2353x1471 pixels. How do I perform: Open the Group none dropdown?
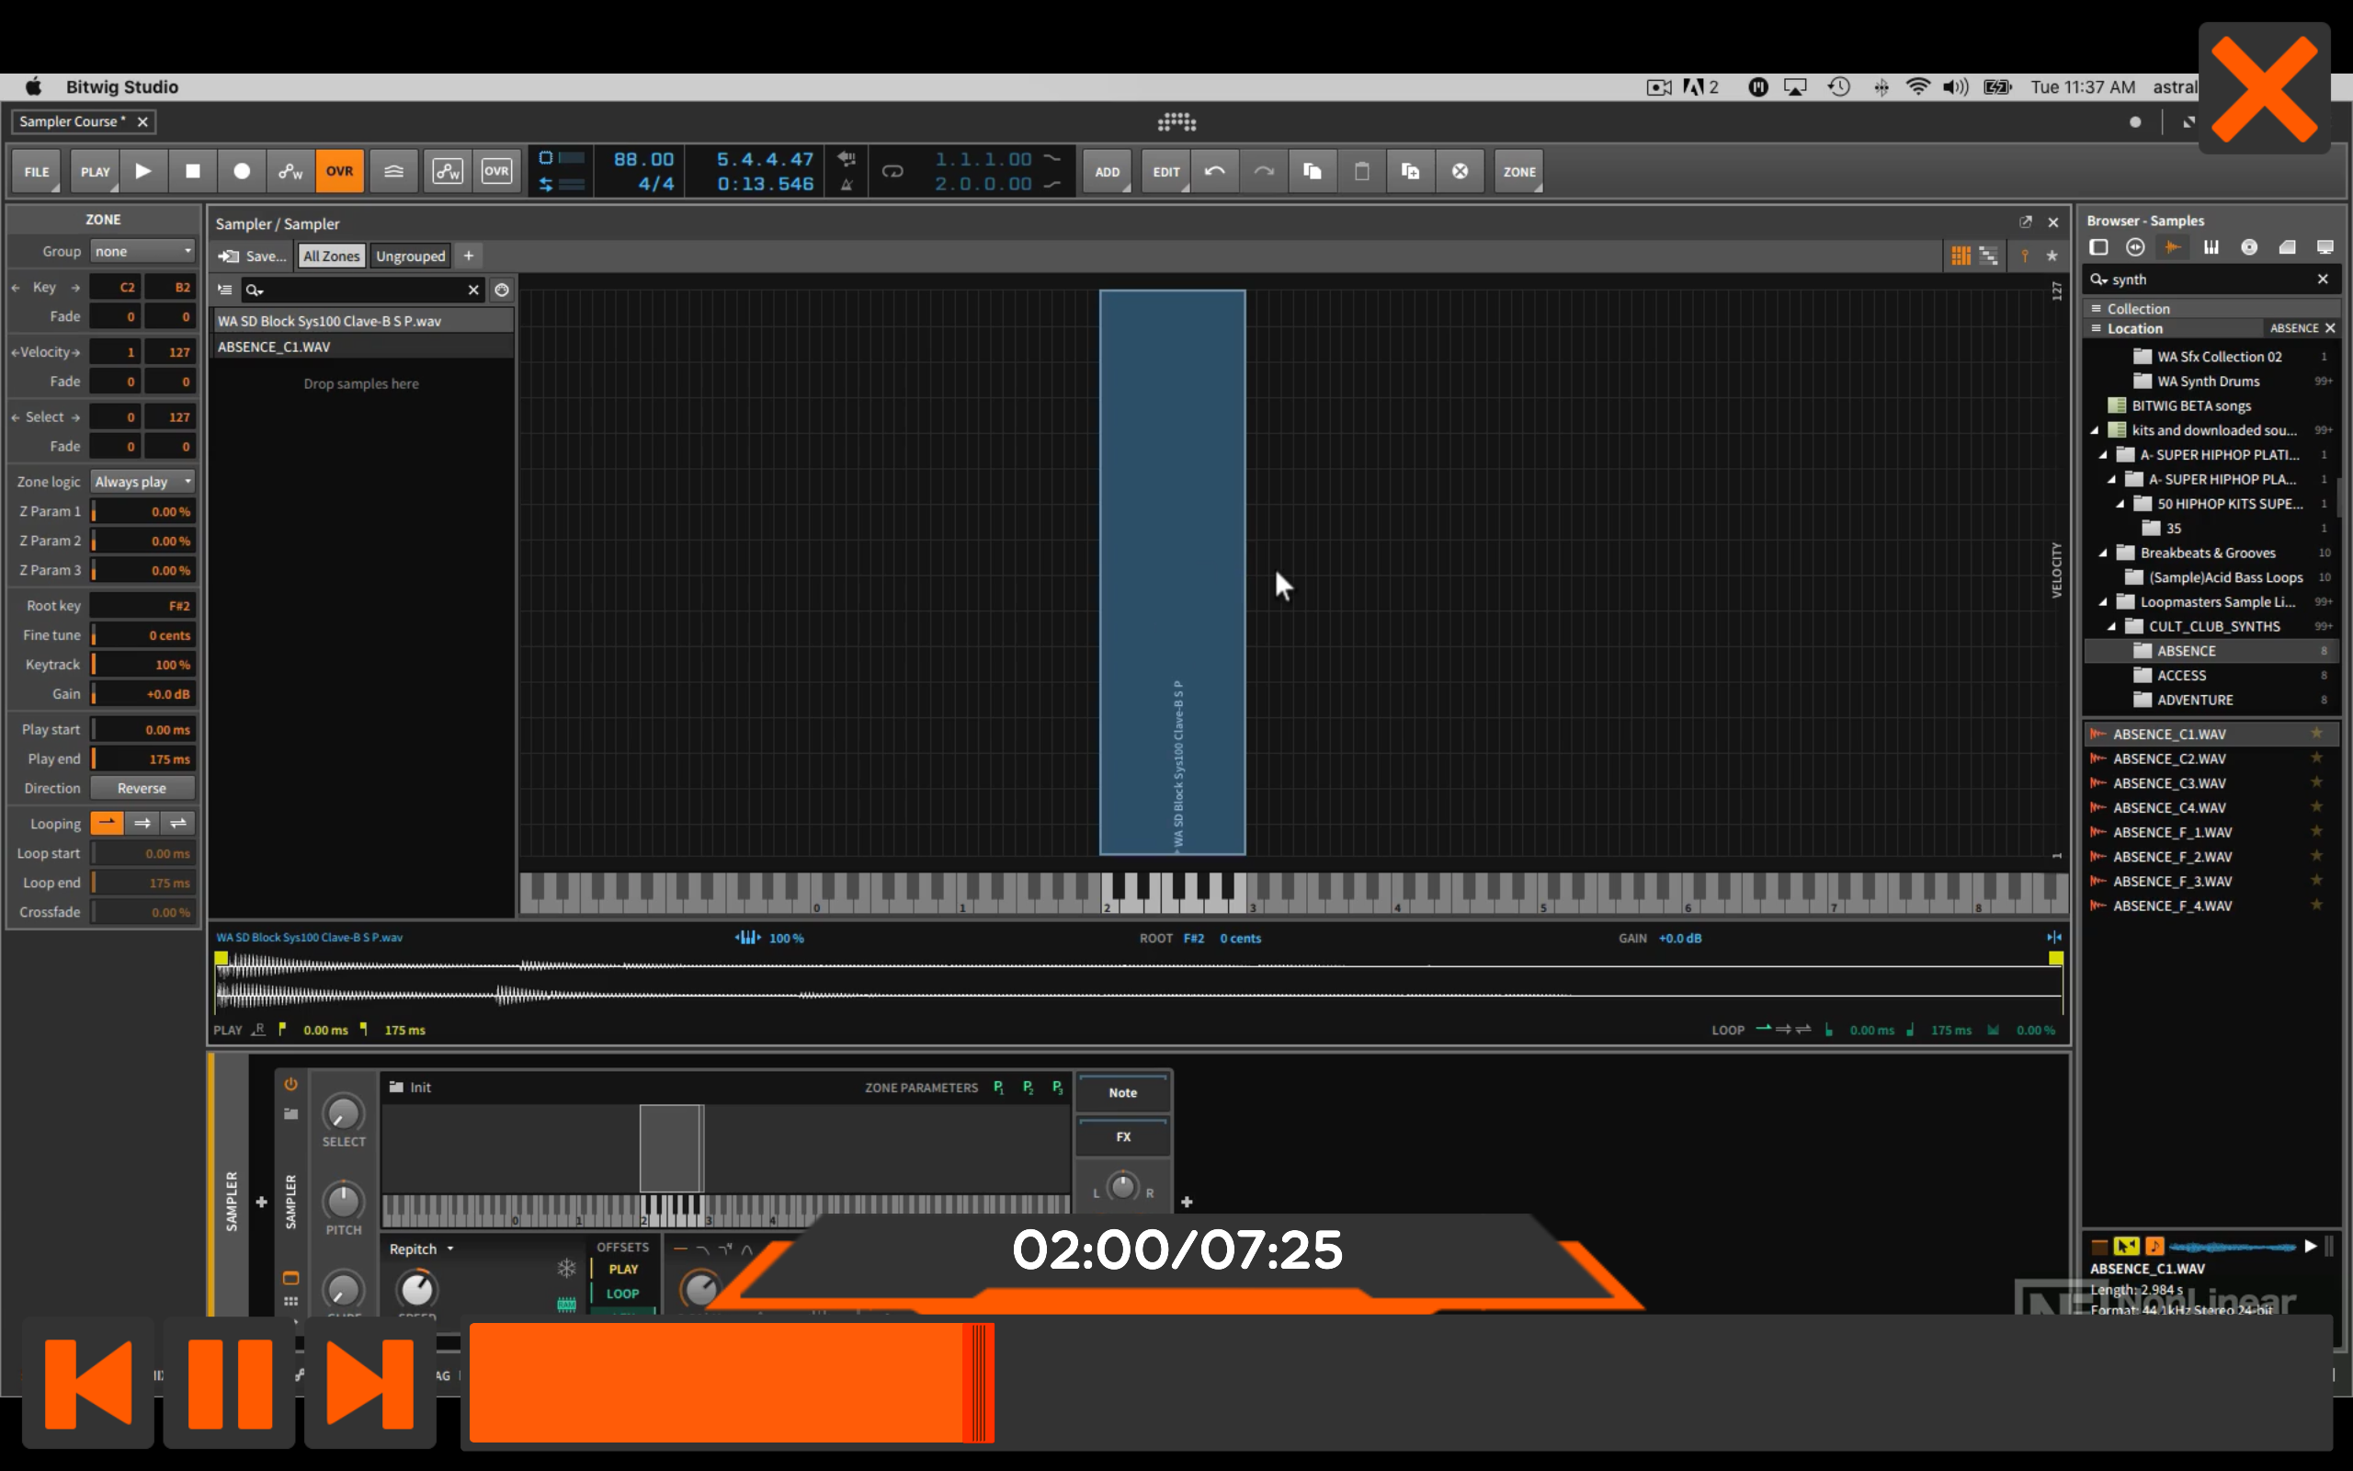click(143, 251)
